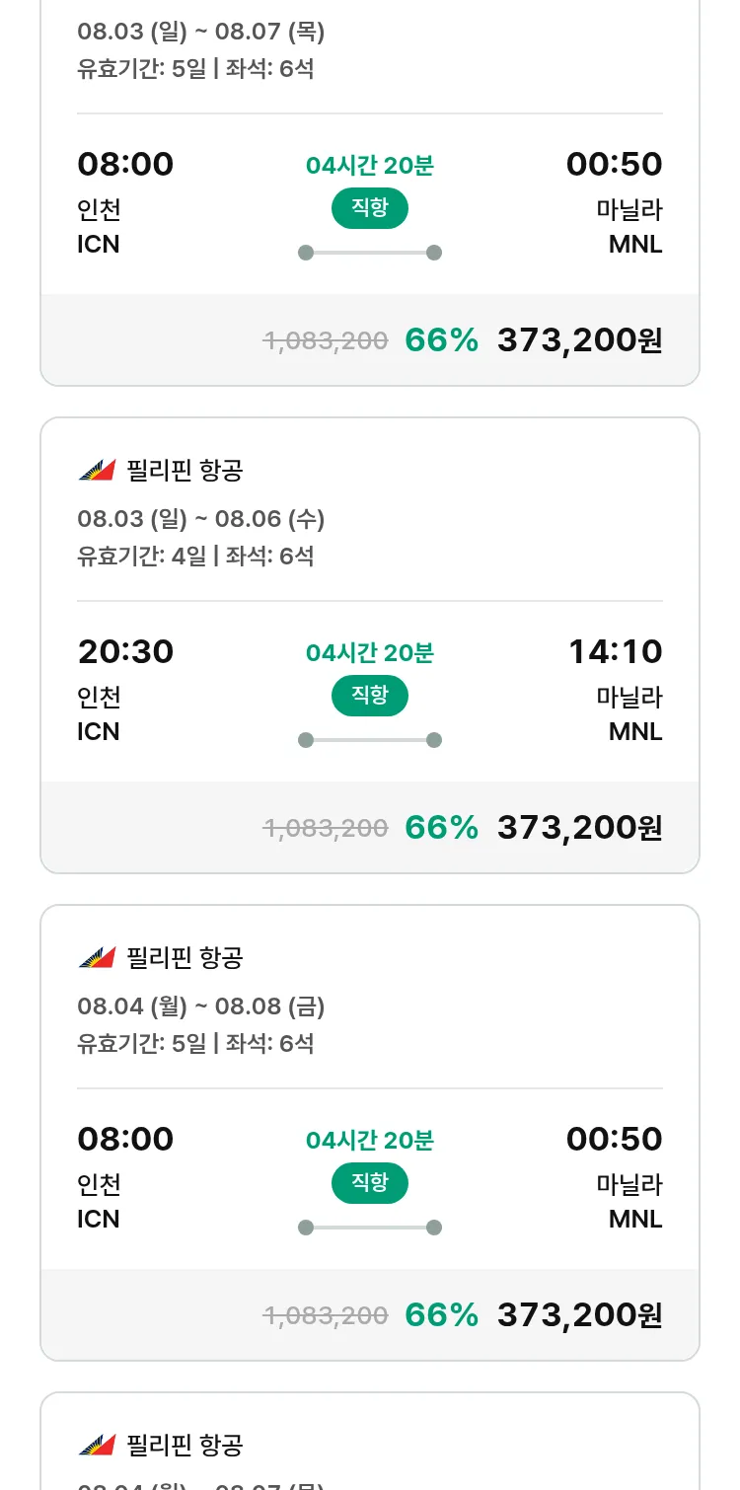Viewport: 740px width, 1490px height.
Task: Click Philippine Airlines logo on 08.03–08.06 flight
Action: pyautogui.click(x=97, y=471)
